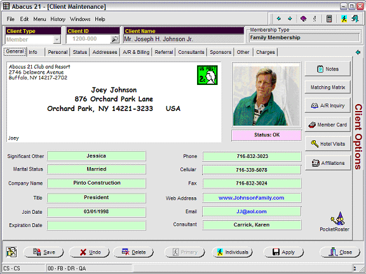The image size is (366, 274).
Task: Open the Member Card button
Action: (327, 125)
